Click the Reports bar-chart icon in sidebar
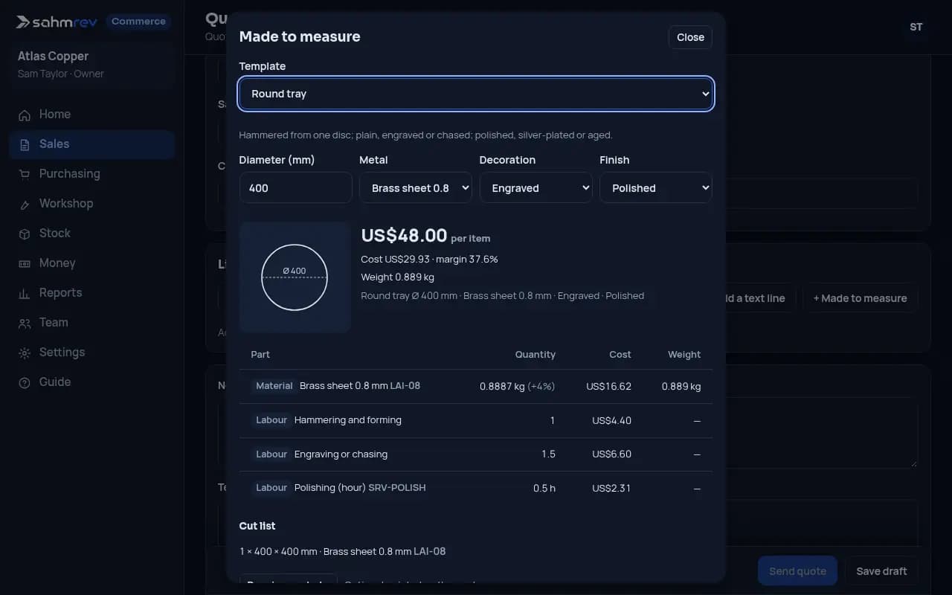 [25, 293]
